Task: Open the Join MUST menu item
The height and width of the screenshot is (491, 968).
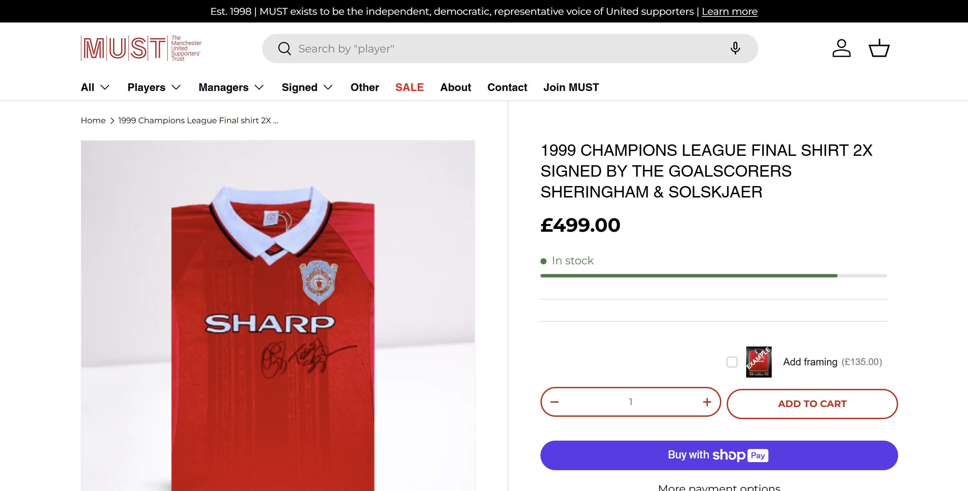Action: pyautogui.click(x=571, y=87)
